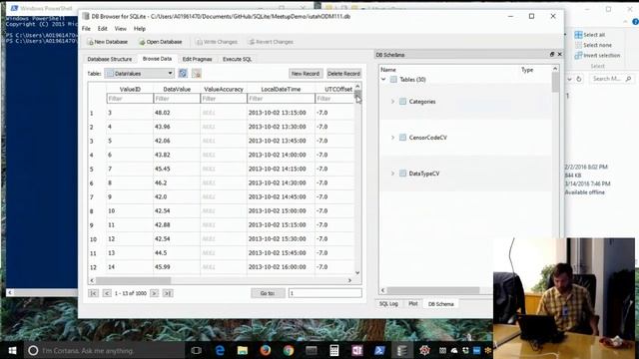Select the DB Schema bottom tab
The width and height of the screenshot is (639, 359).
[x=440, y=304]
